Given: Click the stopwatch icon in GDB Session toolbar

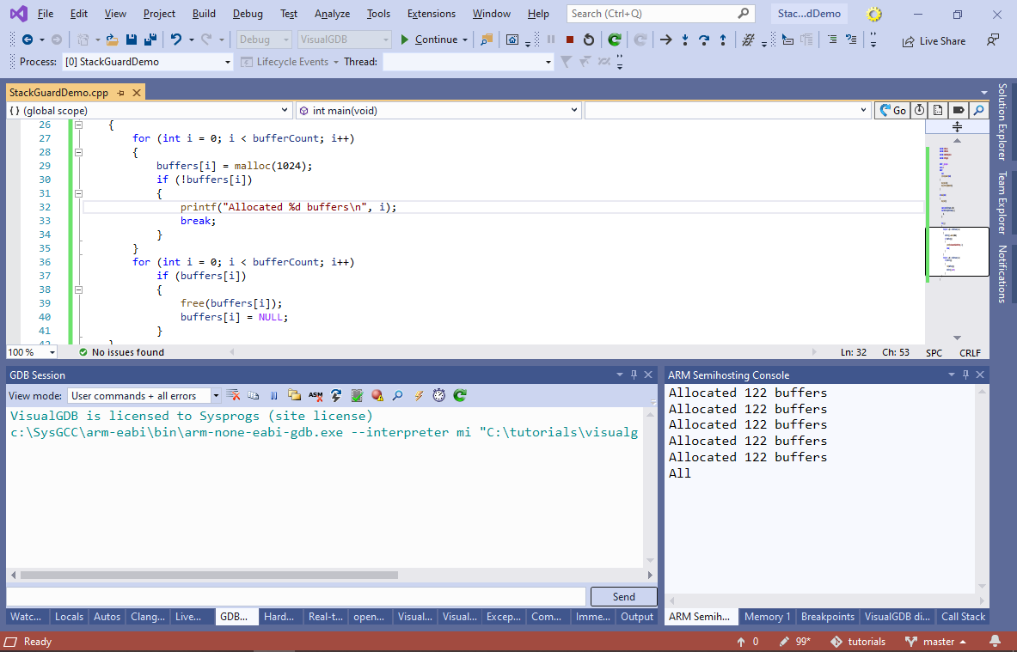Looking at the screenshot, I should (439, 395).
